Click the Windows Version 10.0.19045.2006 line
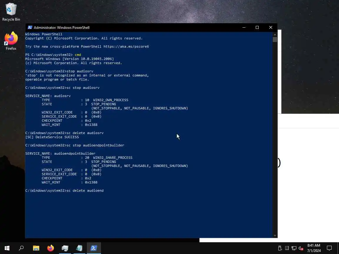 tap(70, 59)
